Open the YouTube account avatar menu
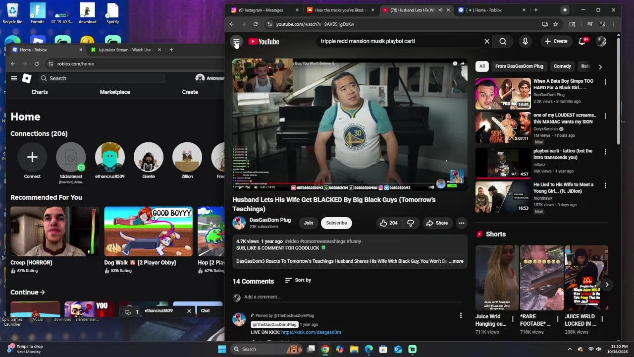 601,41
